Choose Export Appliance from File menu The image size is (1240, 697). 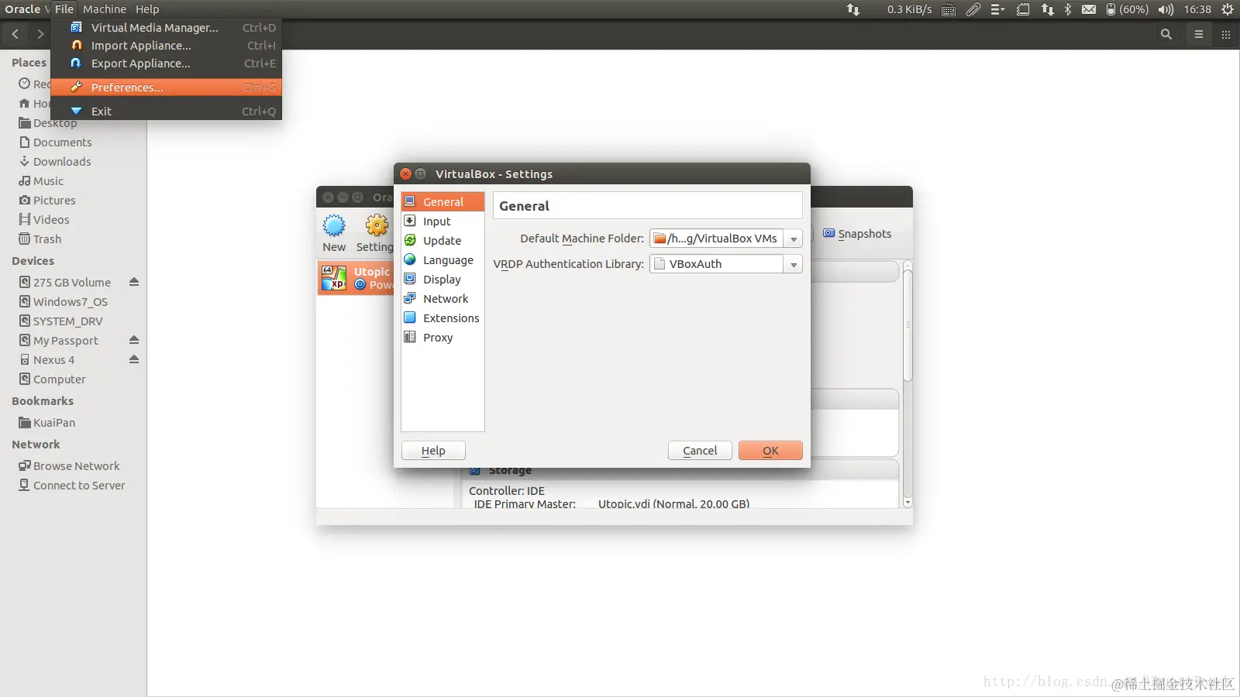point(166,63)
